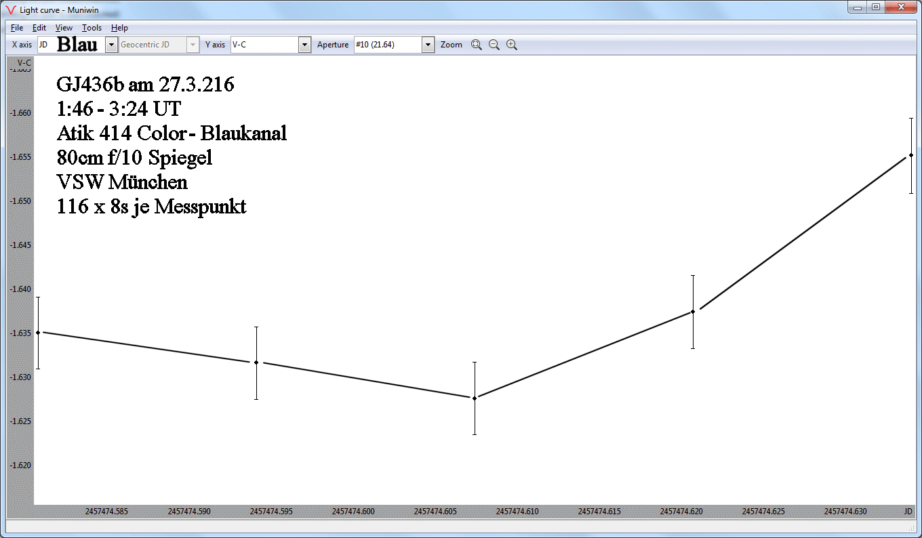Select the lowest data point on the curve

coord(475,398)
